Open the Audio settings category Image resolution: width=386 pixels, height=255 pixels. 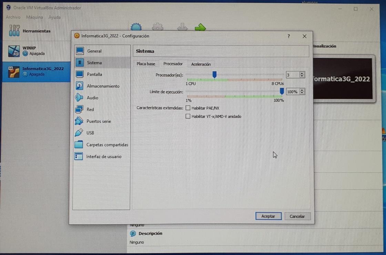pos(102,98)
